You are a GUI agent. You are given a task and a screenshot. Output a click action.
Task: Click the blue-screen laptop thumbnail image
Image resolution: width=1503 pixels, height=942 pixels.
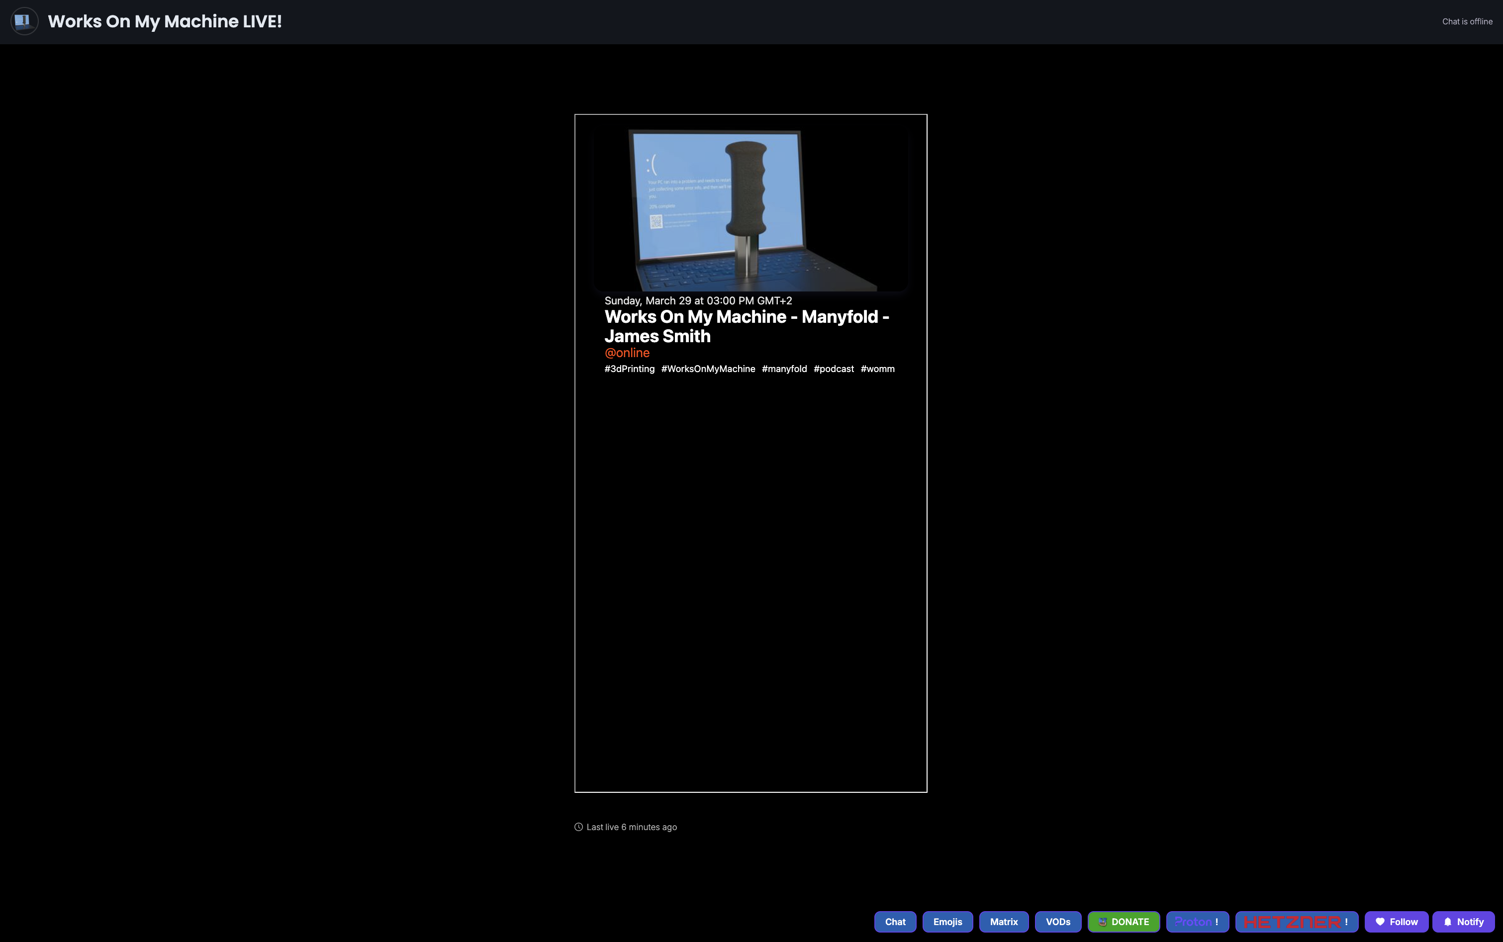(750, 209)
